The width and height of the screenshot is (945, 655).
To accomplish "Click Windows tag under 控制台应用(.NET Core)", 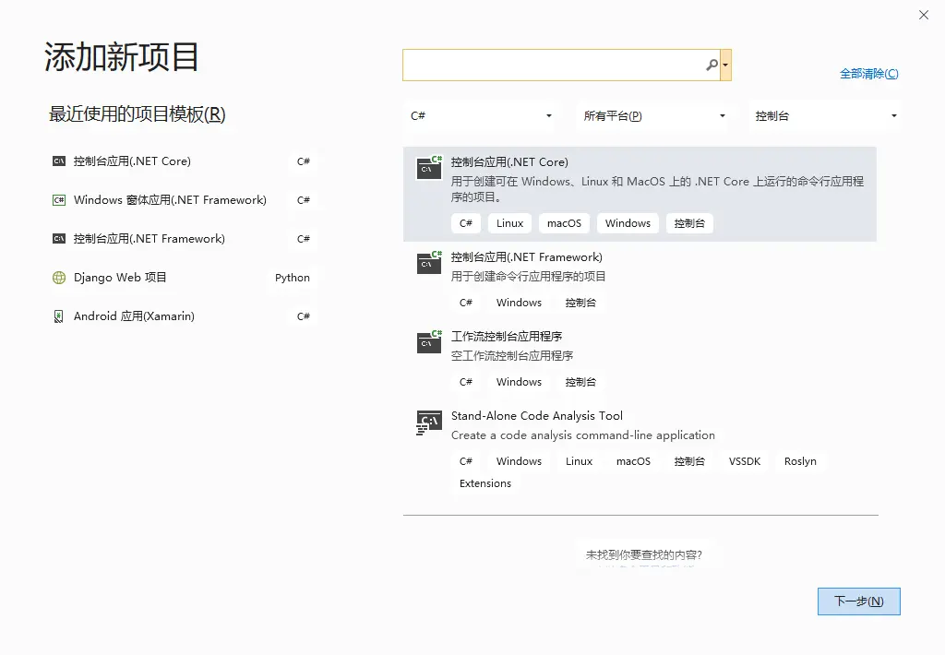I will pyautogui.click(x=628, y=223).
